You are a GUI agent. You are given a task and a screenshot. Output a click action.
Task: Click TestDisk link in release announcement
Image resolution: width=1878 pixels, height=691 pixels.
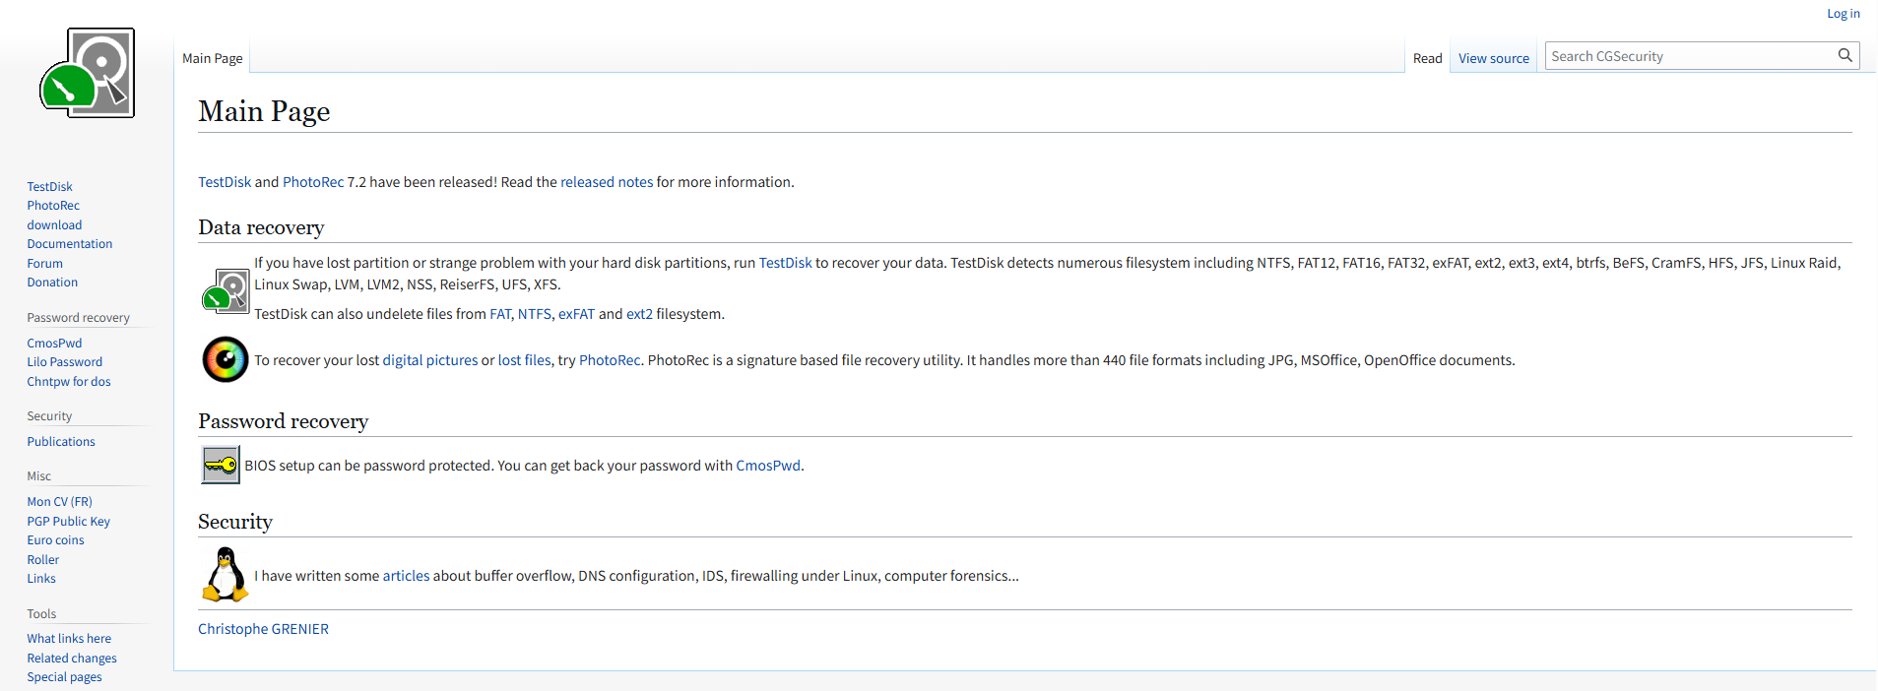[225, 182]
